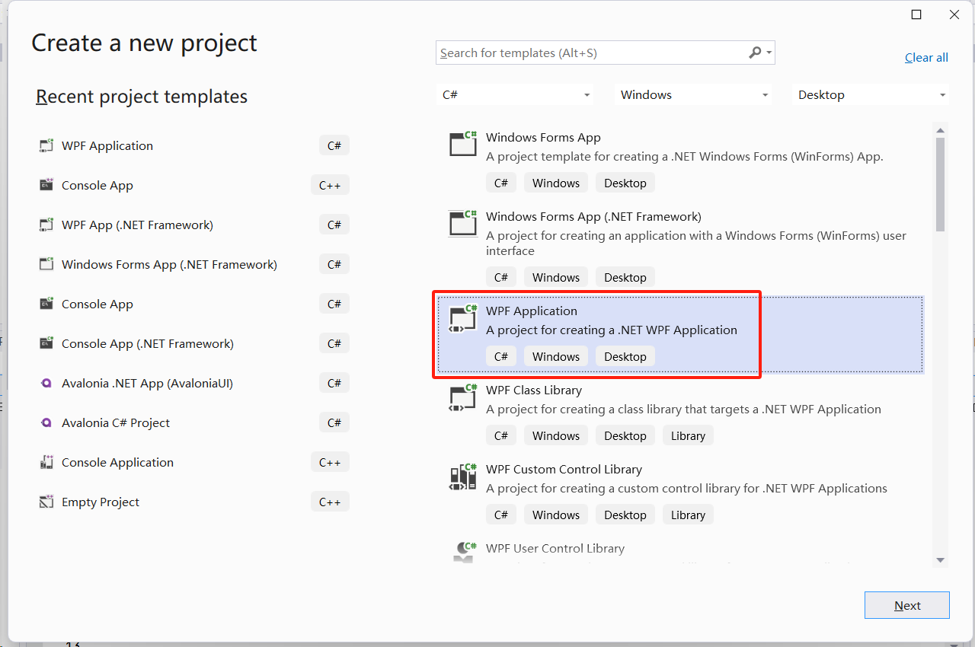Image resolution: width=975 pixels, height=647 pixels.
Task: Click the WPF Class Library template icon
Action: coord(462,398)
